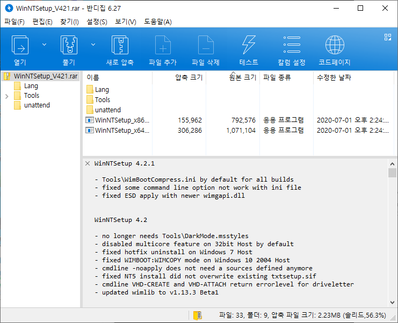Expand the Tools folder tree node
The image size is (398, 323).
tap(7, 96)
